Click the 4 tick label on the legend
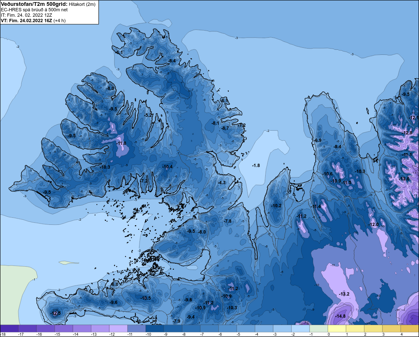The image size is (419, 337). click(401, 334)
